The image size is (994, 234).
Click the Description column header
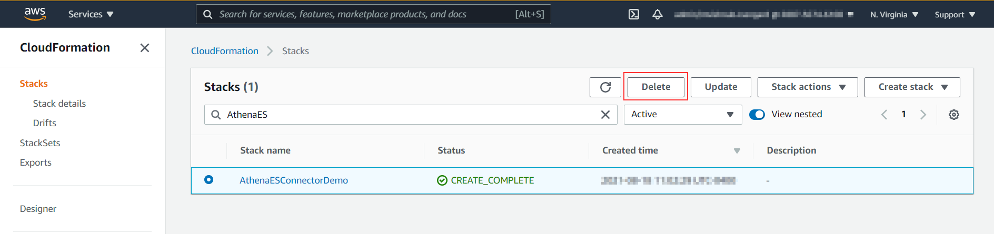tap(791, 150)
